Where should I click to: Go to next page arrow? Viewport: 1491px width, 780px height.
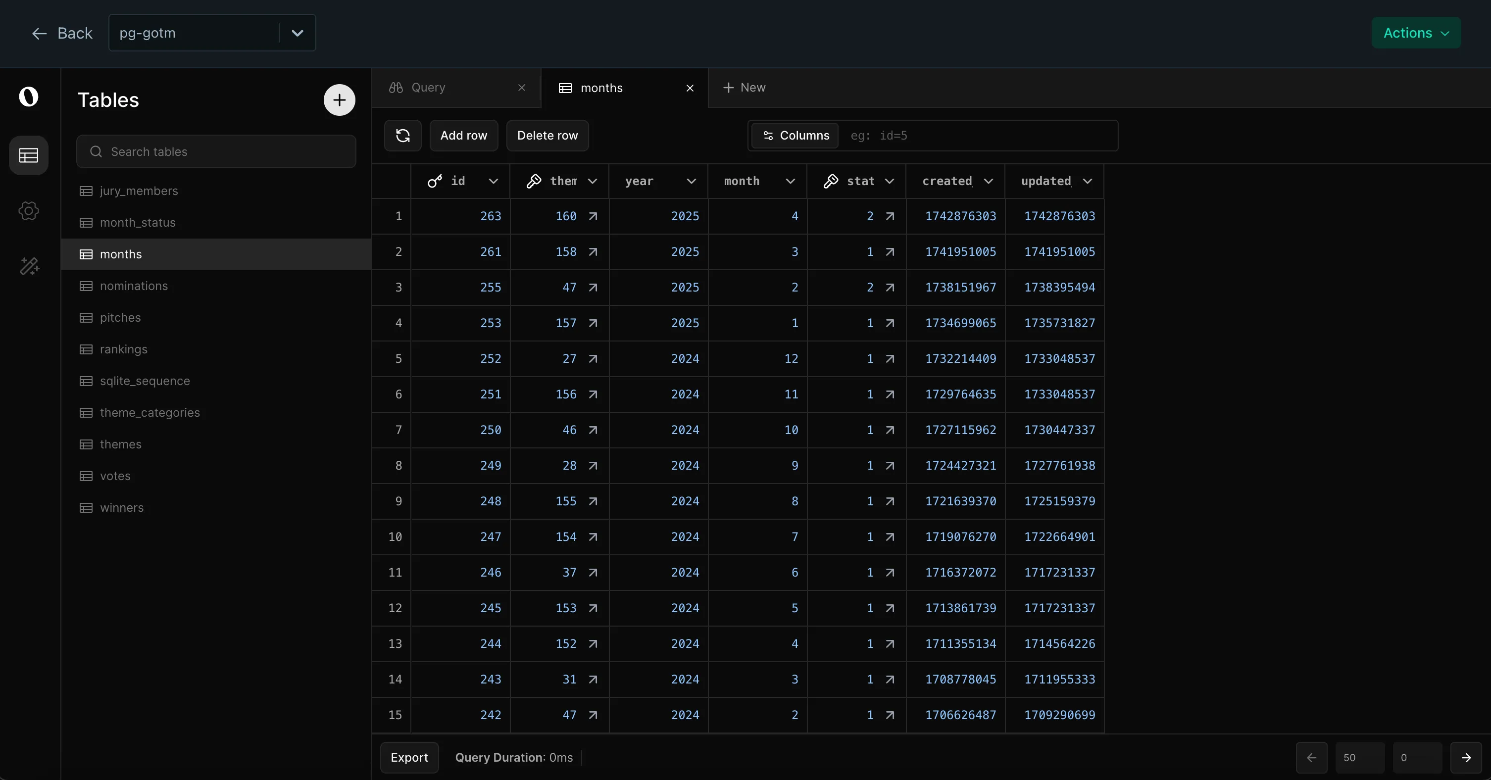[x=1466, y=757]
